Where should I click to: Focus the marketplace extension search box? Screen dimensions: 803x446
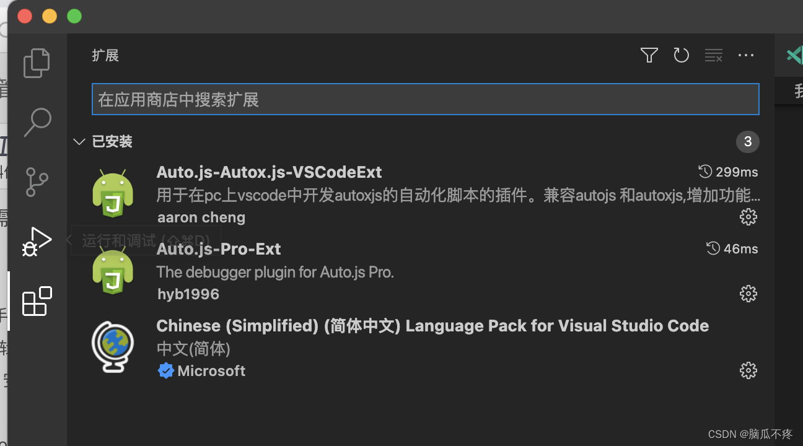pos(425,99)
